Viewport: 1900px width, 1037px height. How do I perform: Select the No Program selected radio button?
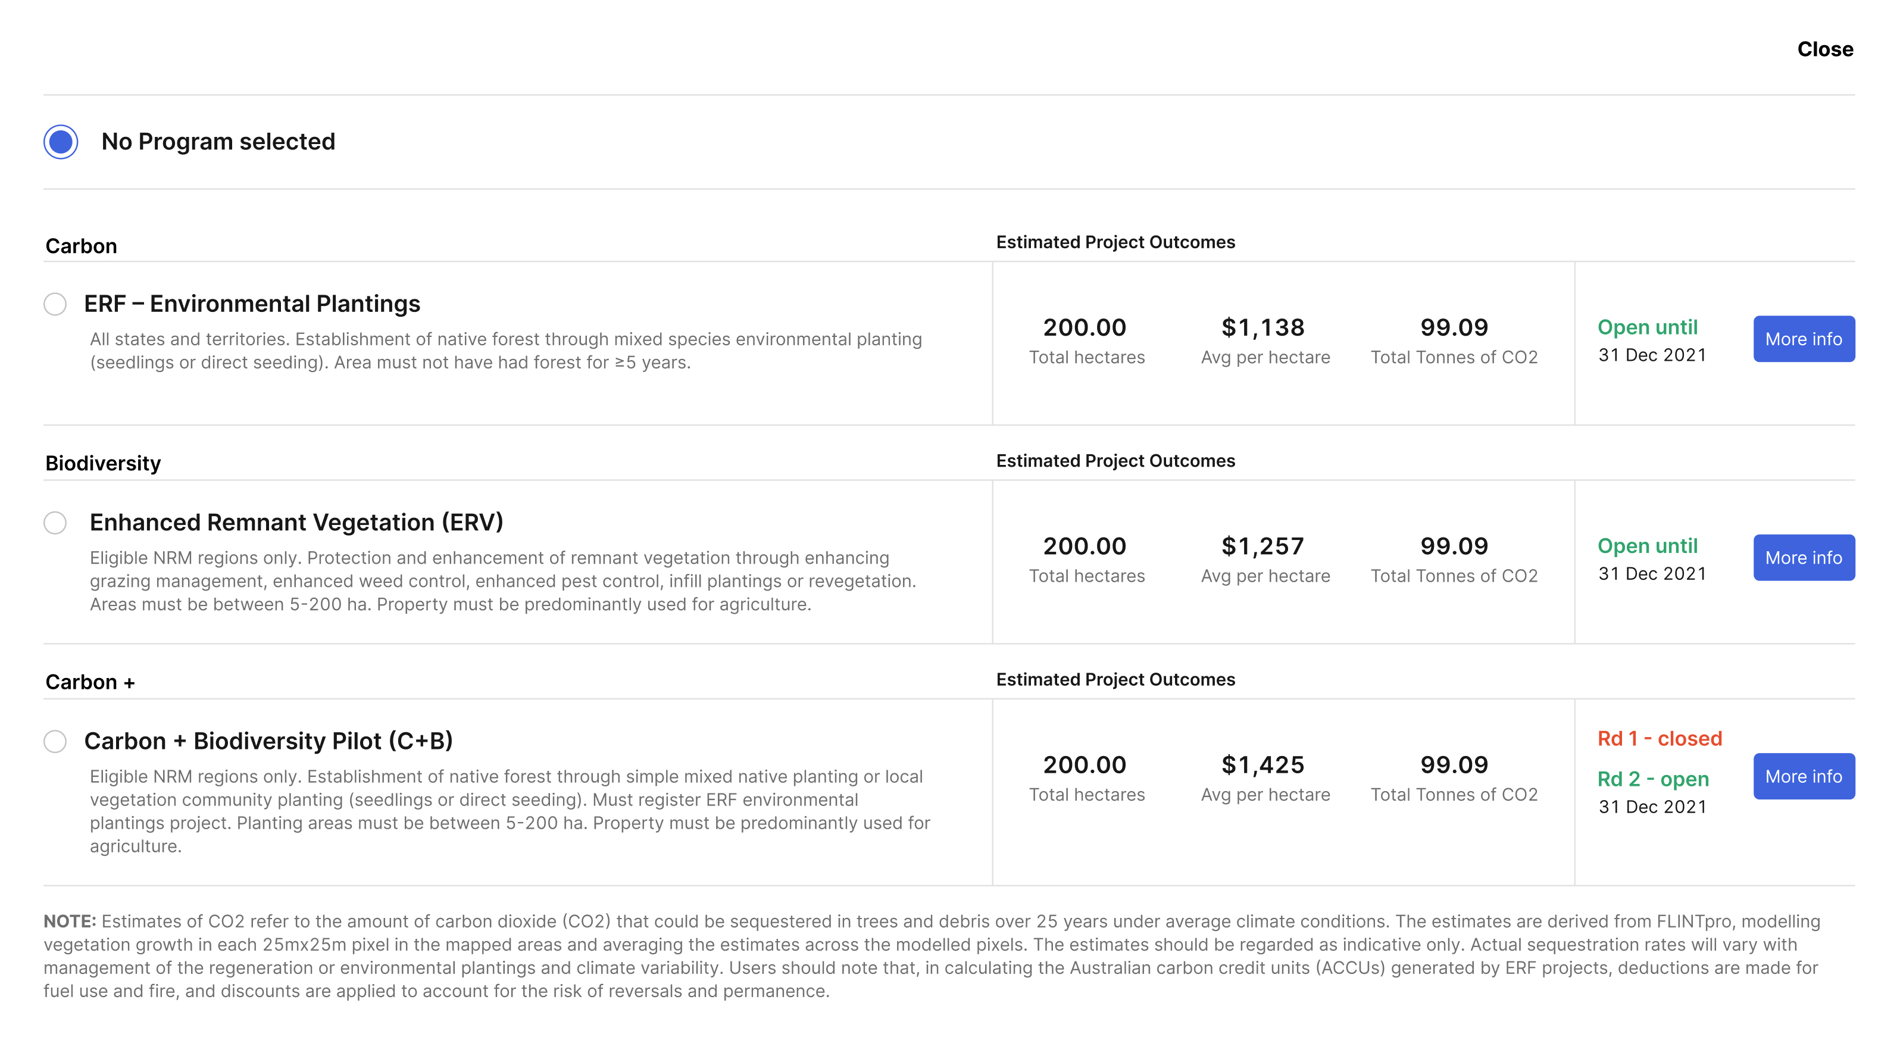[61, 142]
